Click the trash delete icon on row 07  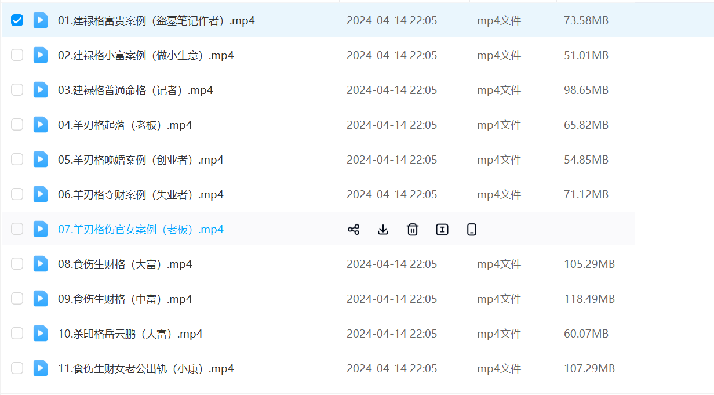(x=413, y=230)
